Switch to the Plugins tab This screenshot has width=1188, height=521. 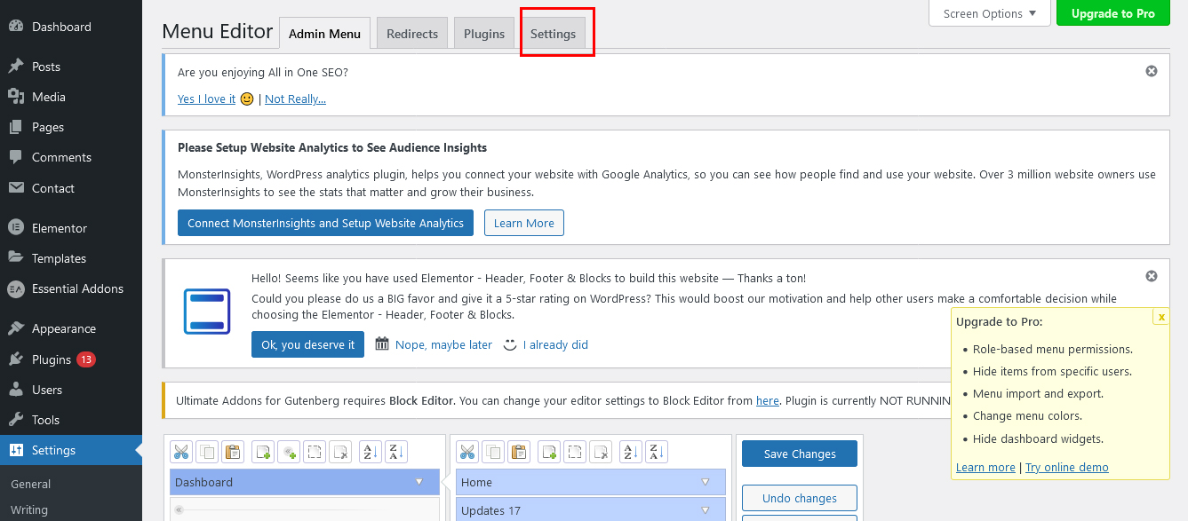[x=484, y=34]
